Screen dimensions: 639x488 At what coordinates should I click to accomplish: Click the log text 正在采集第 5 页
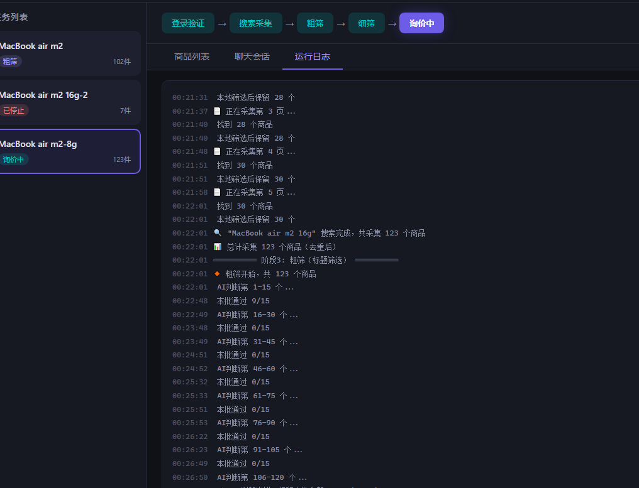coord(260,192)
